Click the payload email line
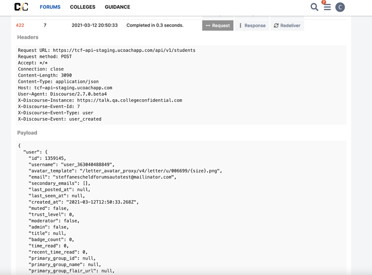This screenshot has height=275, width=372. (102, 177)
